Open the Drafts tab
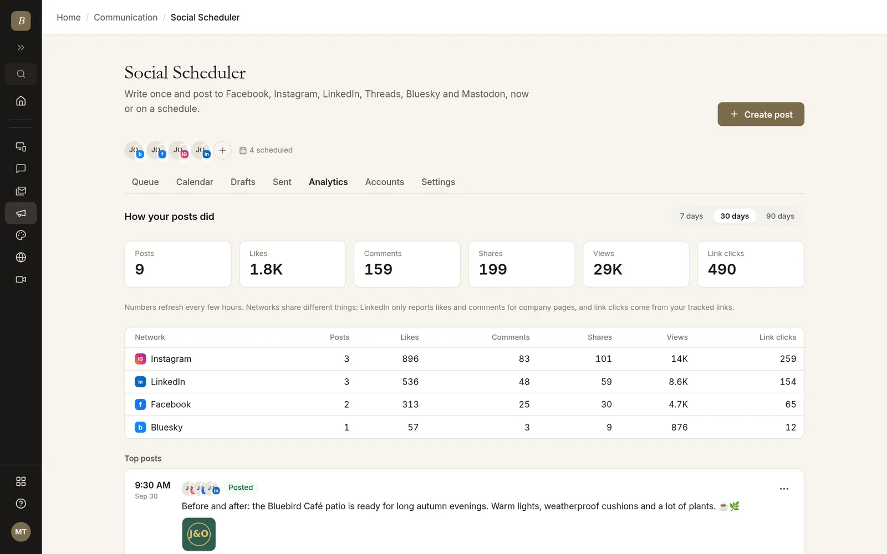The image size is (887, 554). [x=243, y=182]
